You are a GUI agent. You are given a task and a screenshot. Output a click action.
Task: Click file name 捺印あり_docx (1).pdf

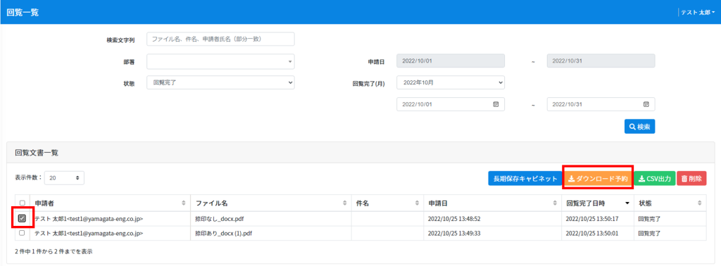223,234
